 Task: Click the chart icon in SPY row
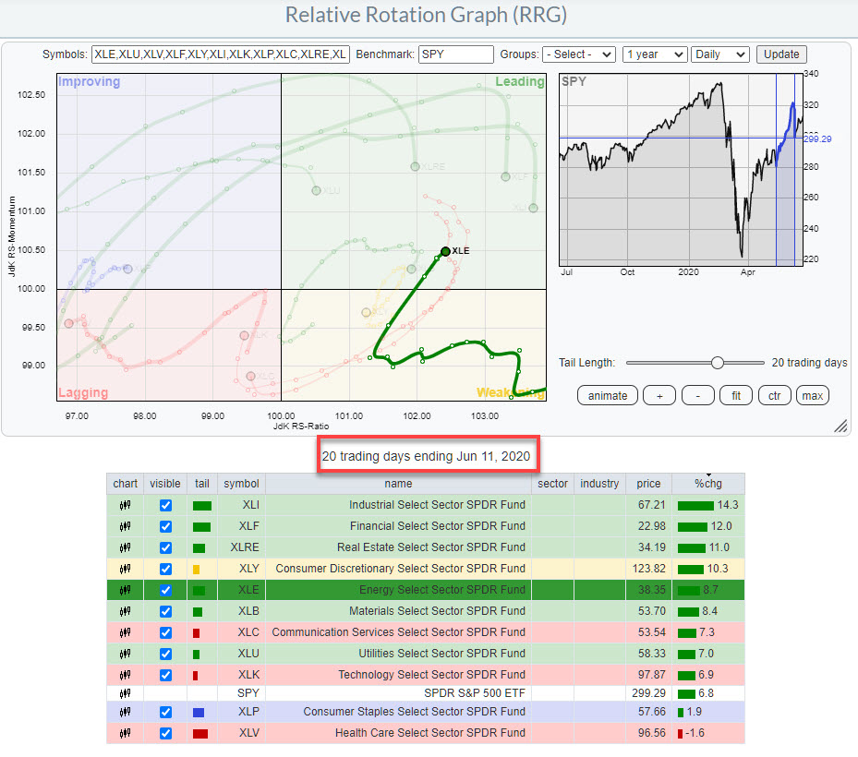125,692
